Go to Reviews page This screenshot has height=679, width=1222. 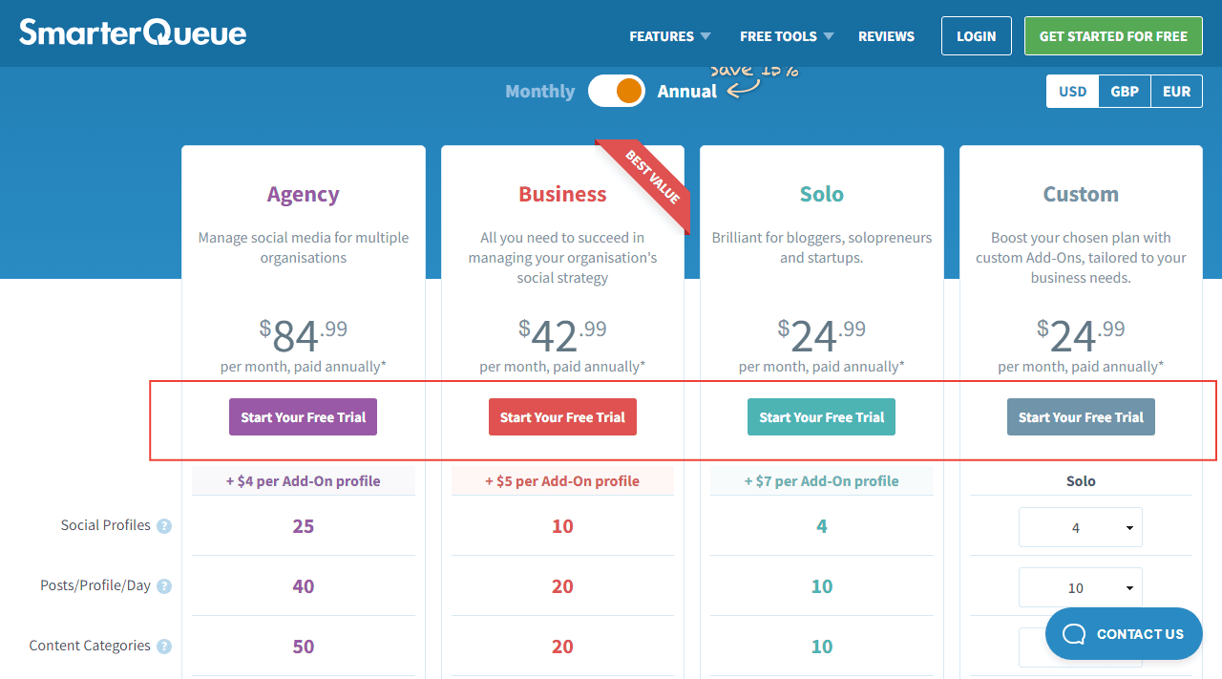click(886, 36)
